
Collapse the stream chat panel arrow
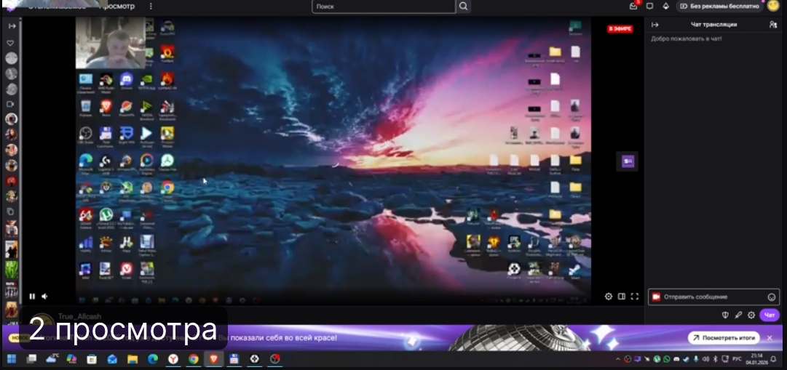pos(654,25)
